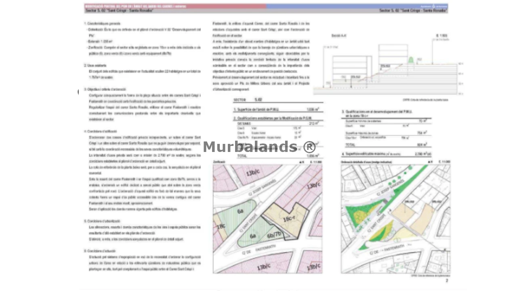The width and height of the screenshot is (517, 291).
Task: Click the Ajuntament logo in the blue header
Action: click(434, 6)
